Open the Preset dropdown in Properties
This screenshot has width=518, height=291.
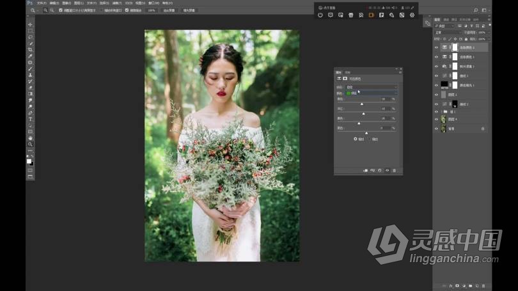[372, 87]
